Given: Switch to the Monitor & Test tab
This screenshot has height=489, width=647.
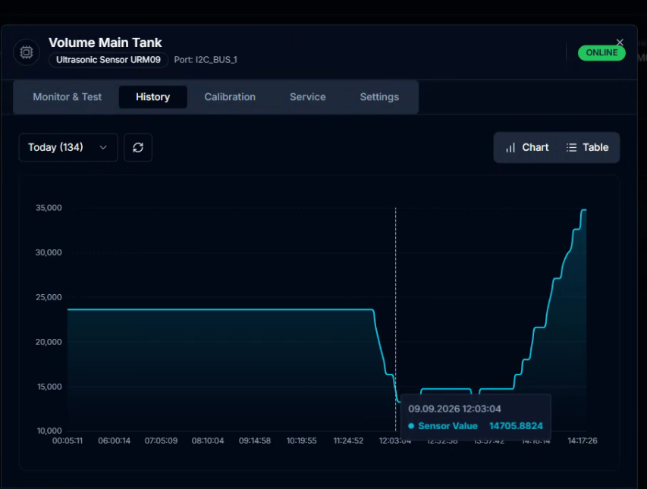Looking at the screenshot, I should (68, 97).
